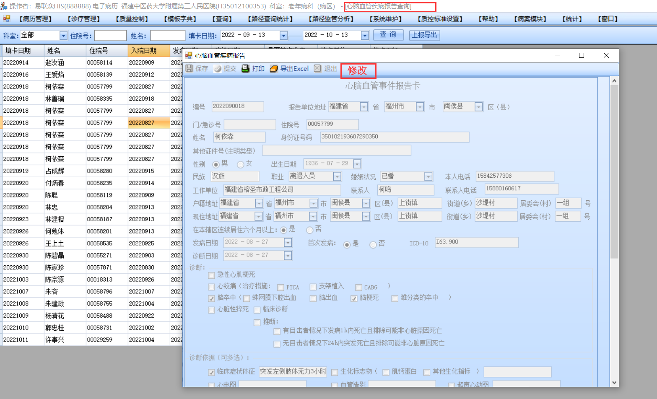Check the 支架植入 checkbox
Screen dimensions: 657x399
point(313,287)
